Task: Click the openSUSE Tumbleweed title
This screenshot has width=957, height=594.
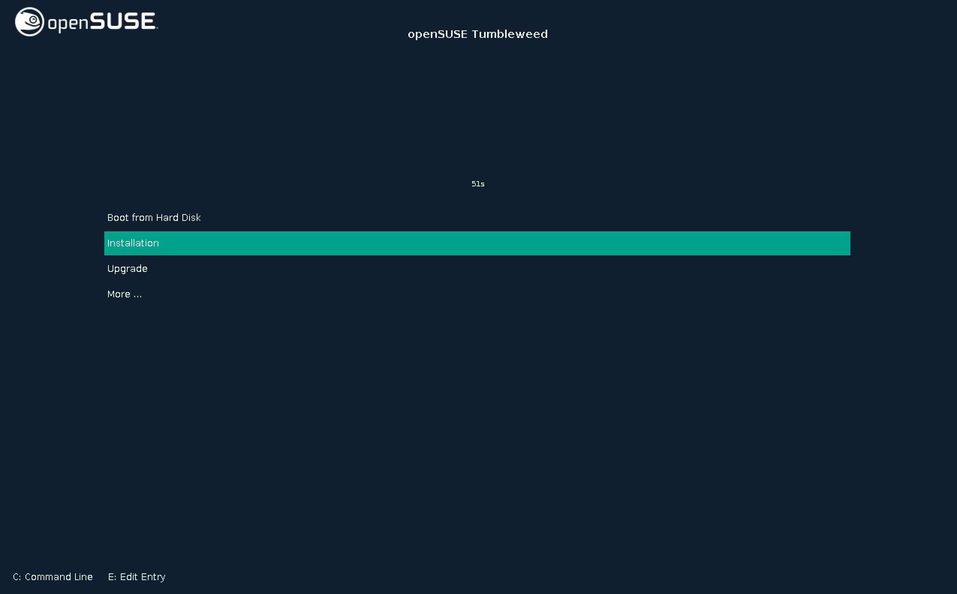Action: 478,34
